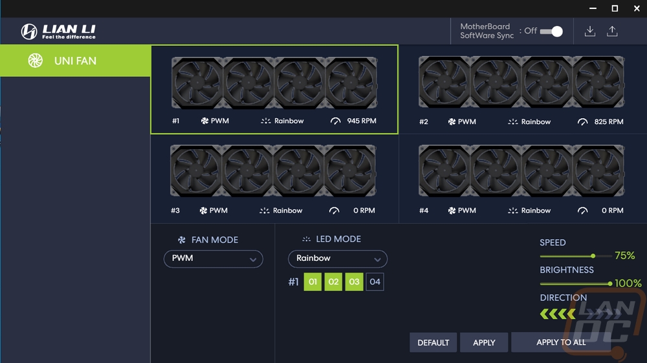647x363 pixels.
Task: Set direction with the right arrows
Action: pyautogui.click(x=603, y=315)
